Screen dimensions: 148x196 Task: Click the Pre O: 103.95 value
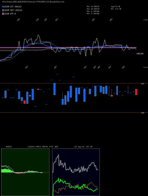point(93,6)
